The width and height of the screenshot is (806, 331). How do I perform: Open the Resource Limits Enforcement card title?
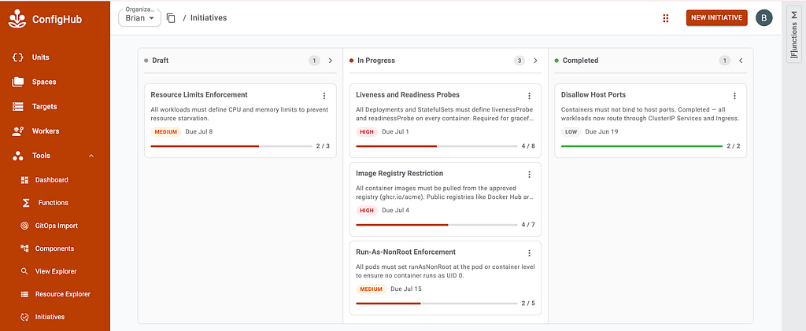[199, 94]
